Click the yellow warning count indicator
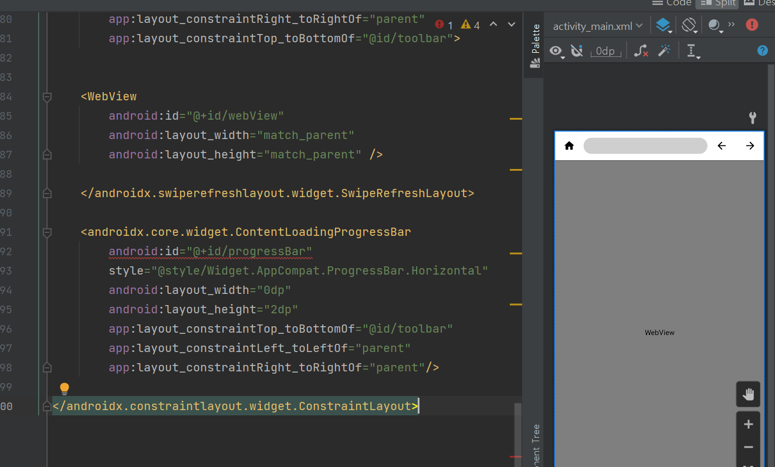775x467 pixels. [x=471, y=25]
